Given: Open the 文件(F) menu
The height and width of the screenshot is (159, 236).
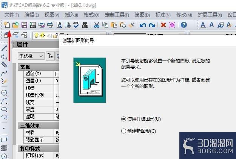Looking at the screenshot, I should [x=12, y=15].
